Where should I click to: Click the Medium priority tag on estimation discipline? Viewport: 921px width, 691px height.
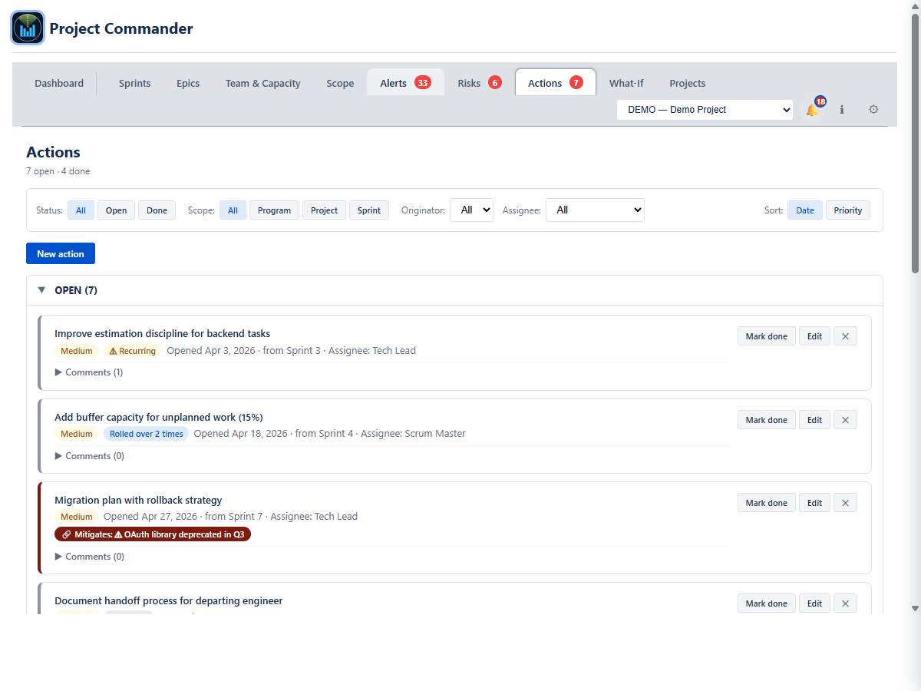77,351
